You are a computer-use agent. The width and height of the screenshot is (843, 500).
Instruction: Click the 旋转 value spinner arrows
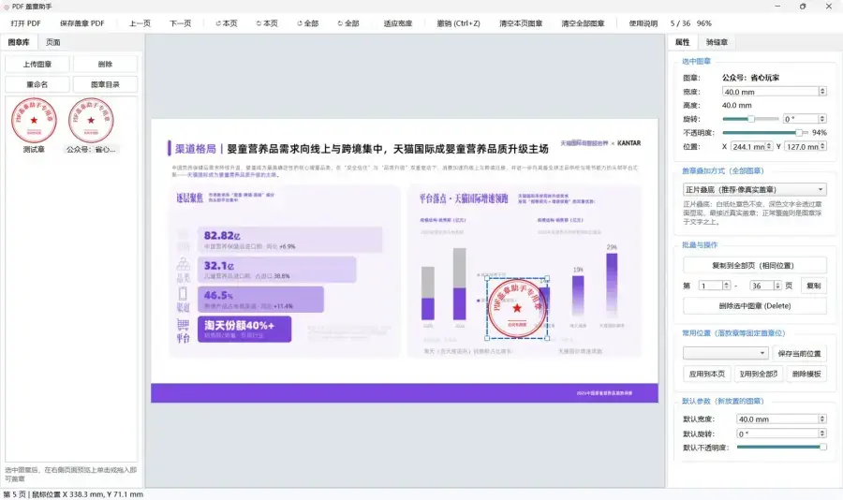click(822, 119)
